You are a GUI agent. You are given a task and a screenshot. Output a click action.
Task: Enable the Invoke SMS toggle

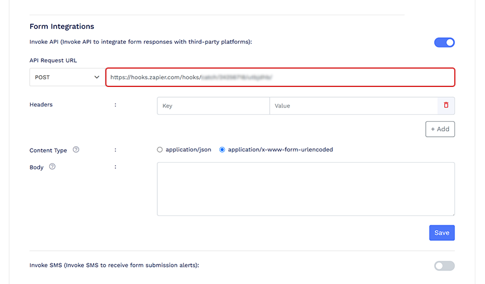pos(444,266)
